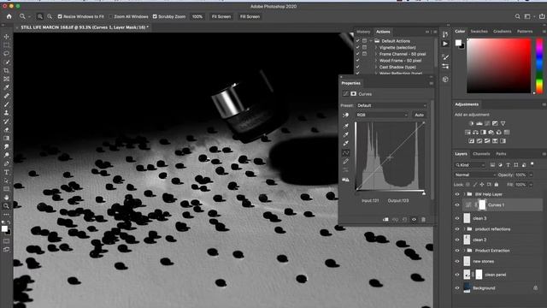Open the workspace switcher icon
The image size is (547, 308).
(x=527, y=16)
